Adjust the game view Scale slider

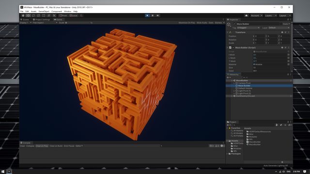pos(77,23)
